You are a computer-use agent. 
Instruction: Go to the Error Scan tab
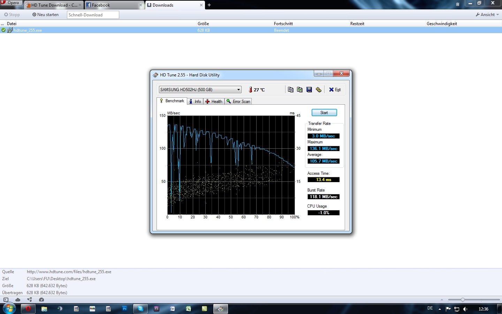pos(238,102)
